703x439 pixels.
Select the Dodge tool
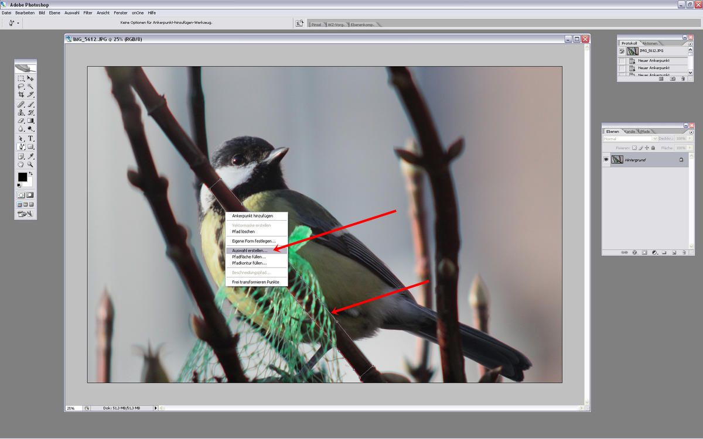point(31,128)
